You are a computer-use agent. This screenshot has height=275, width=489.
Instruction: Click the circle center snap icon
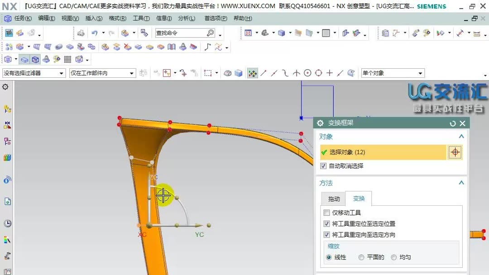(x=308, y=72)
